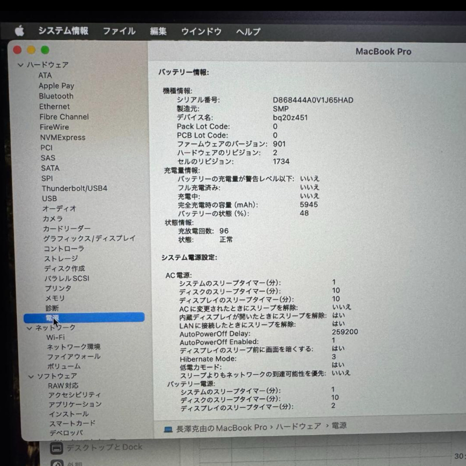Open the システム情報 menu

tap(63, 31)
